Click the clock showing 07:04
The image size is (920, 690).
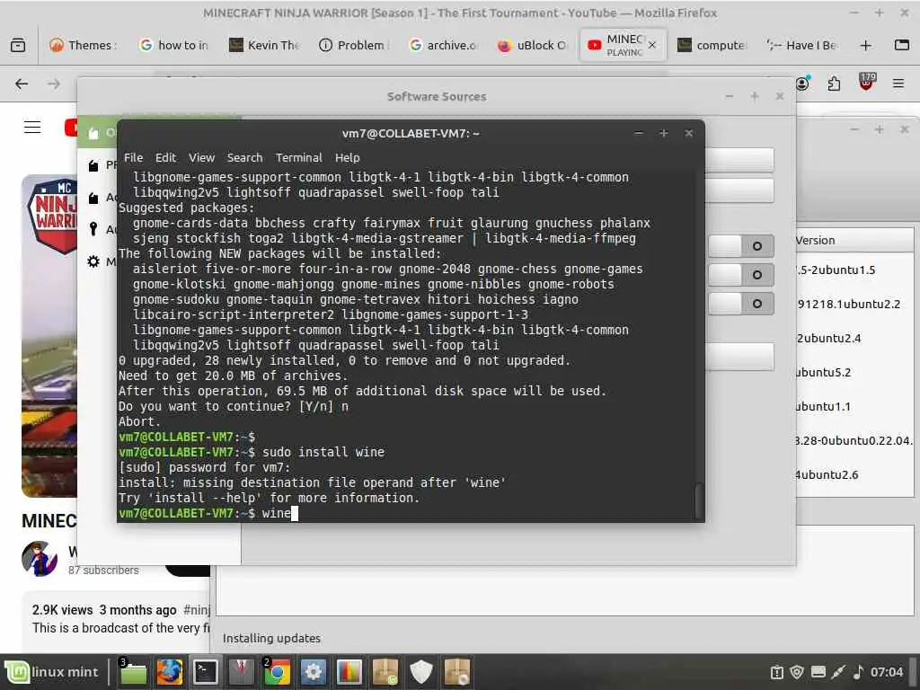(887, 672)
